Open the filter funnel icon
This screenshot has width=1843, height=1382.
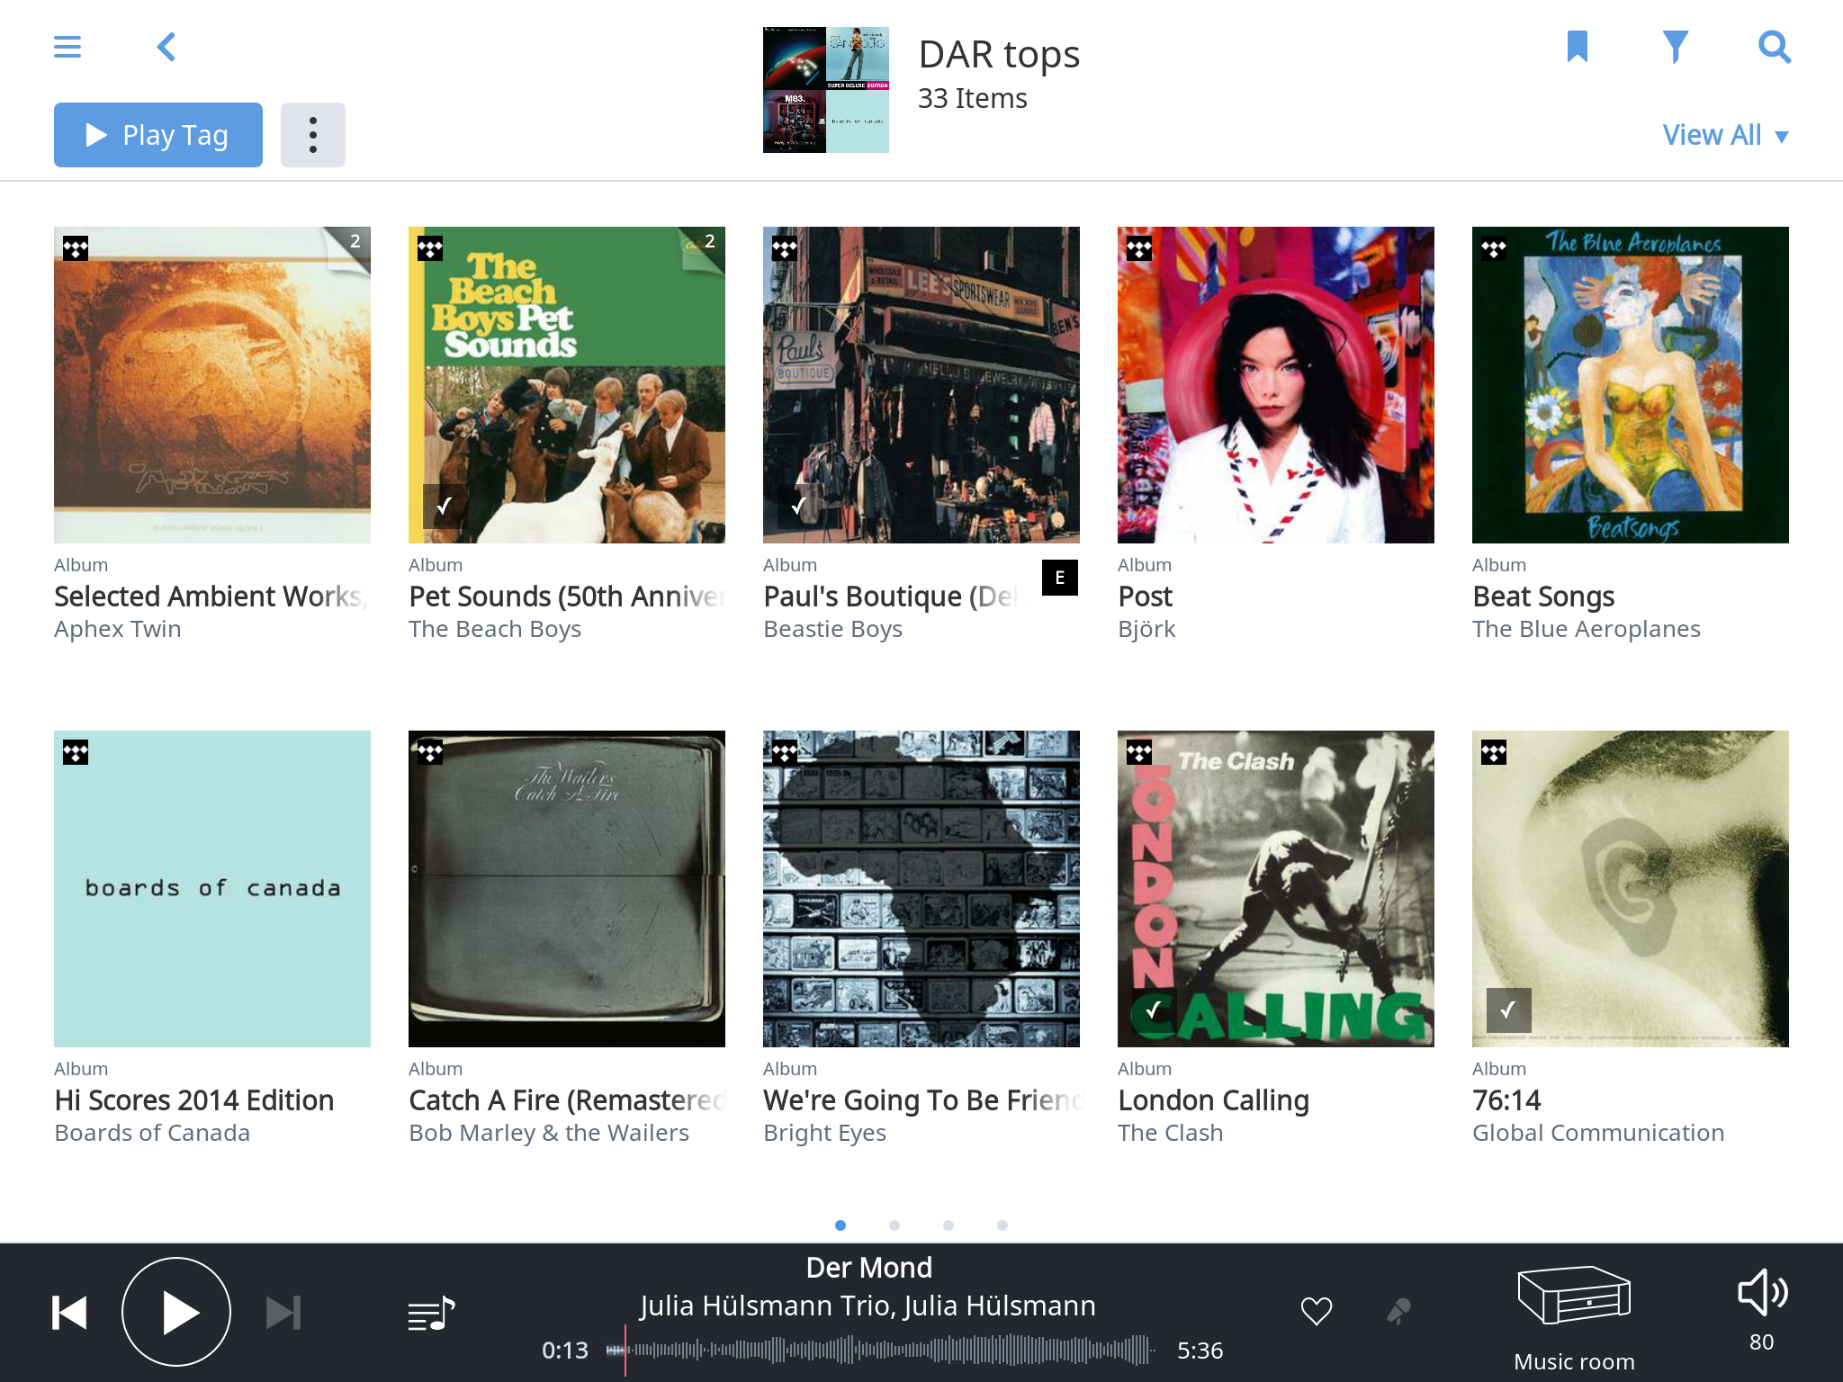[1676, 47]
